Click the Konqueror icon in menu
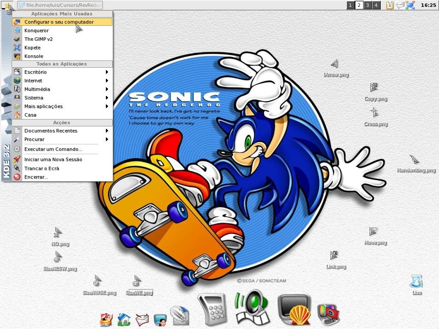The image size is (439, 329). (x=17, y=30)
